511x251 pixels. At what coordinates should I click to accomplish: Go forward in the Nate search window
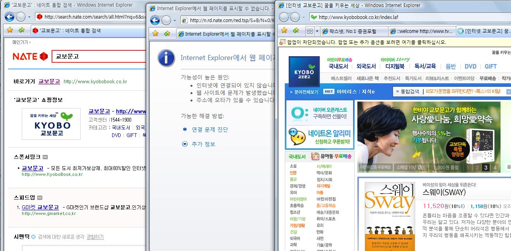coord(21,17)
